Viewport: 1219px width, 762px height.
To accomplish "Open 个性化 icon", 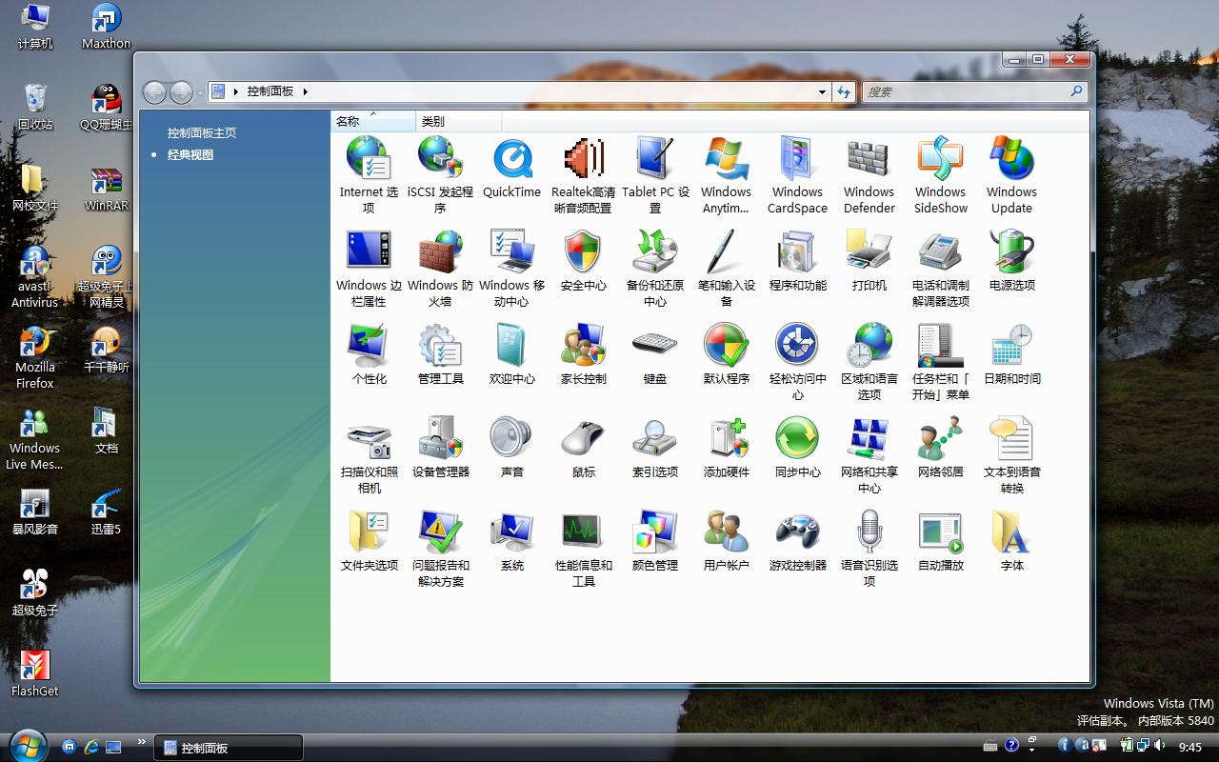I will [x=369, y=353].
